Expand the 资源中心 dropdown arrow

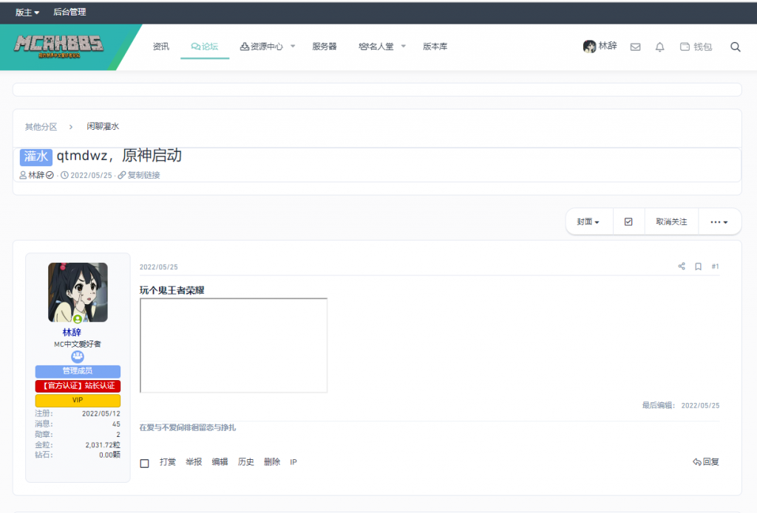tap(293, 47)
